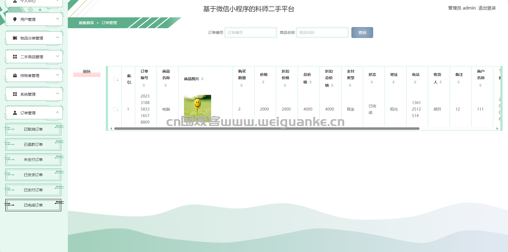Click the product name cell 电脑
The width and height of the screenshot is (508, 252).
pos(166,109)
